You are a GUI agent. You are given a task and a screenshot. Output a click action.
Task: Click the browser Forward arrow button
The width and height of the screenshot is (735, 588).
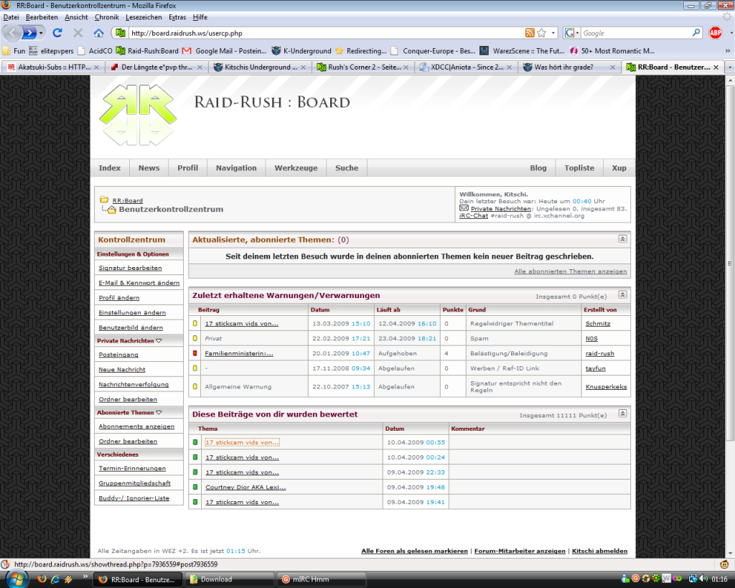(x=29, y=33)
